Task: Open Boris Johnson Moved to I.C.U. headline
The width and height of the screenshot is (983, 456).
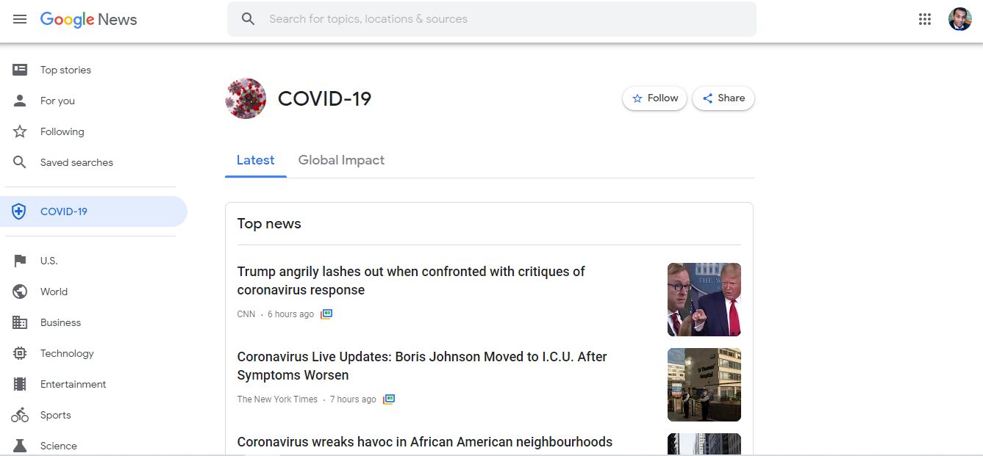Action: 422,366
